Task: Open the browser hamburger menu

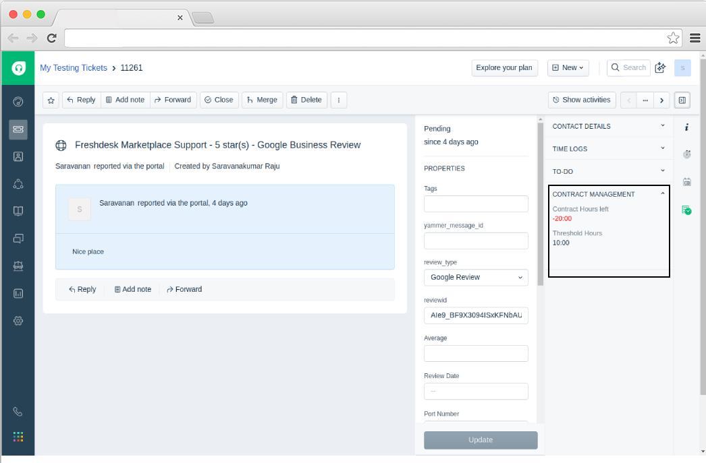Action: pos(695,38)
